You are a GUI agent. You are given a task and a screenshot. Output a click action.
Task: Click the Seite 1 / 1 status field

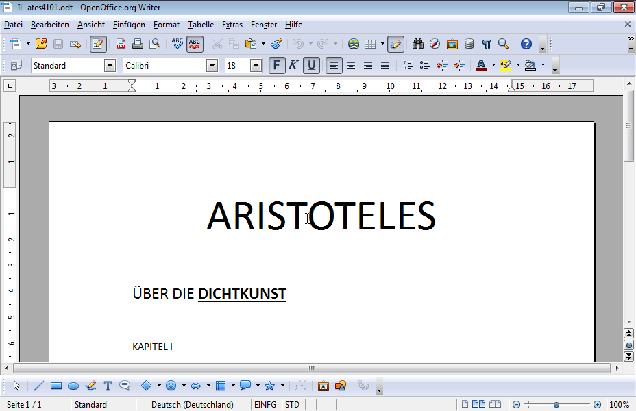24,405
